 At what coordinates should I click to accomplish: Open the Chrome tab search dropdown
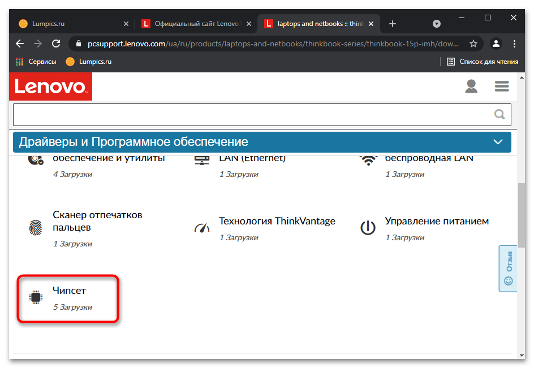(x=436, y=24)
